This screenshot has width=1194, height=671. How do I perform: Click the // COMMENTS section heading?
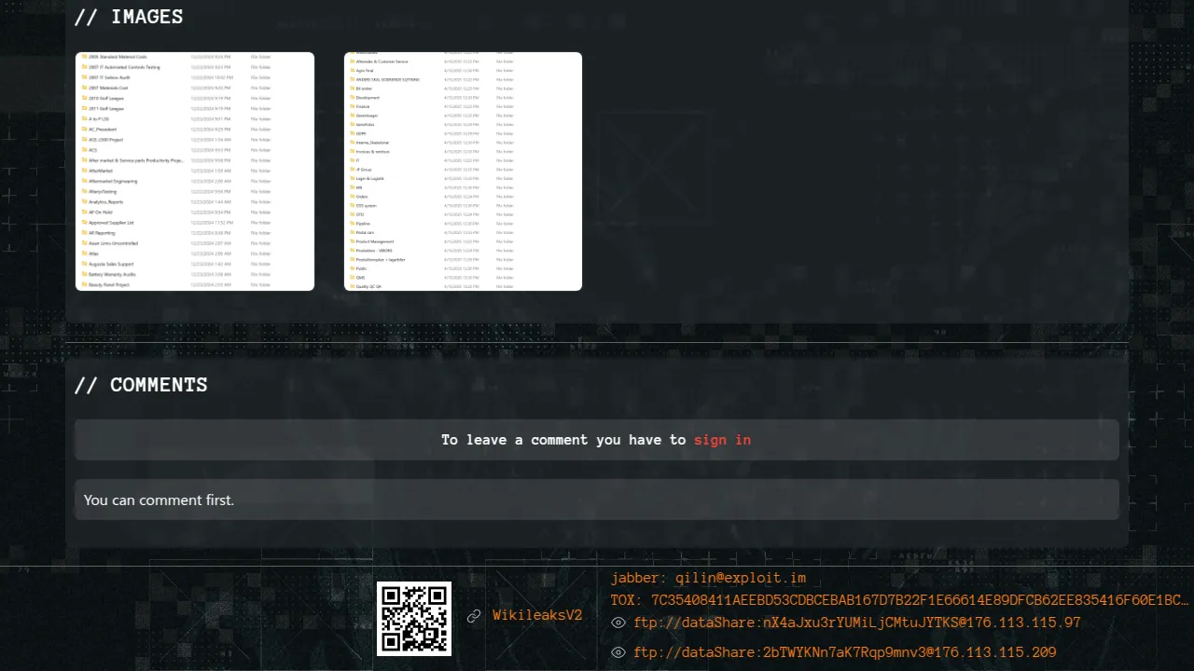click(141, 385)
